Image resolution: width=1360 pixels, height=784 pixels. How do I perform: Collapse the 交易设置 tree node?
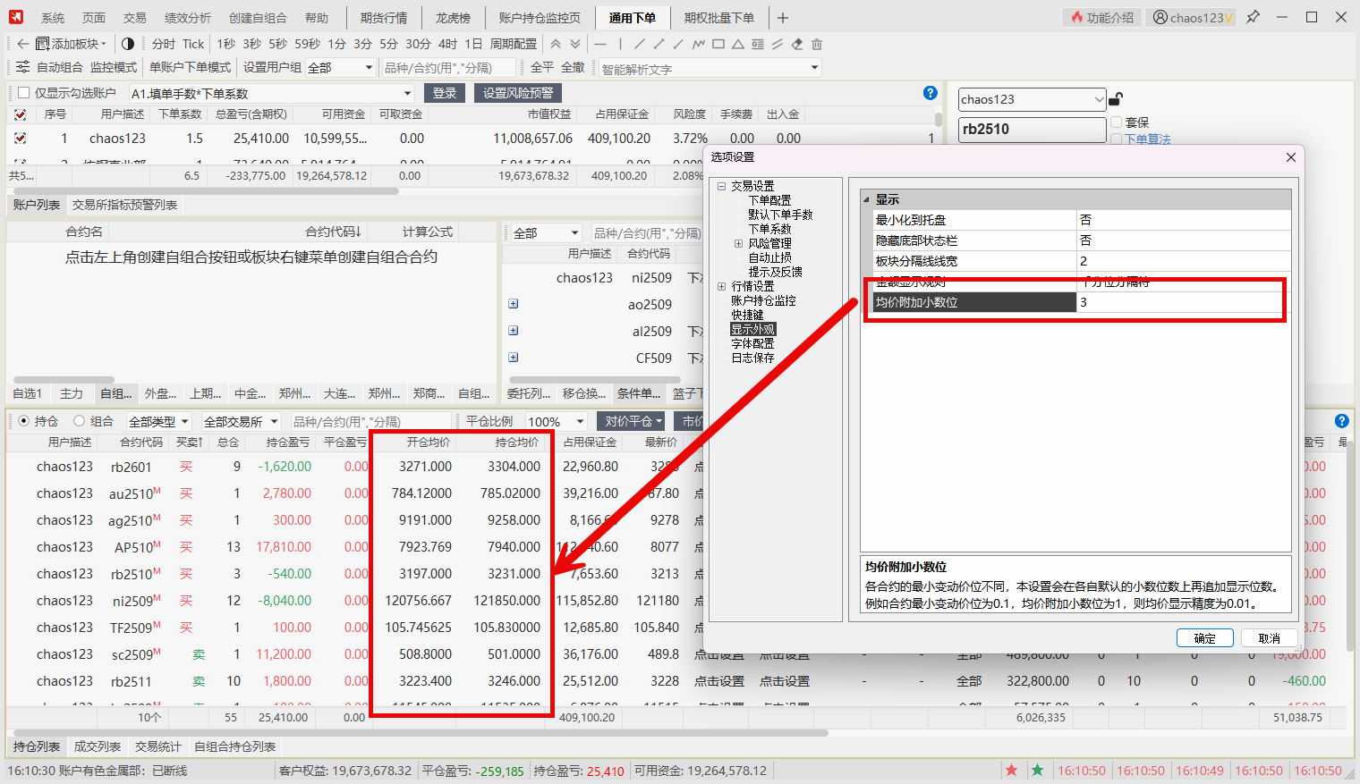(x=721, y=186)
